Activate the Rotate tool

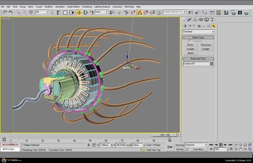pos(86,12)
